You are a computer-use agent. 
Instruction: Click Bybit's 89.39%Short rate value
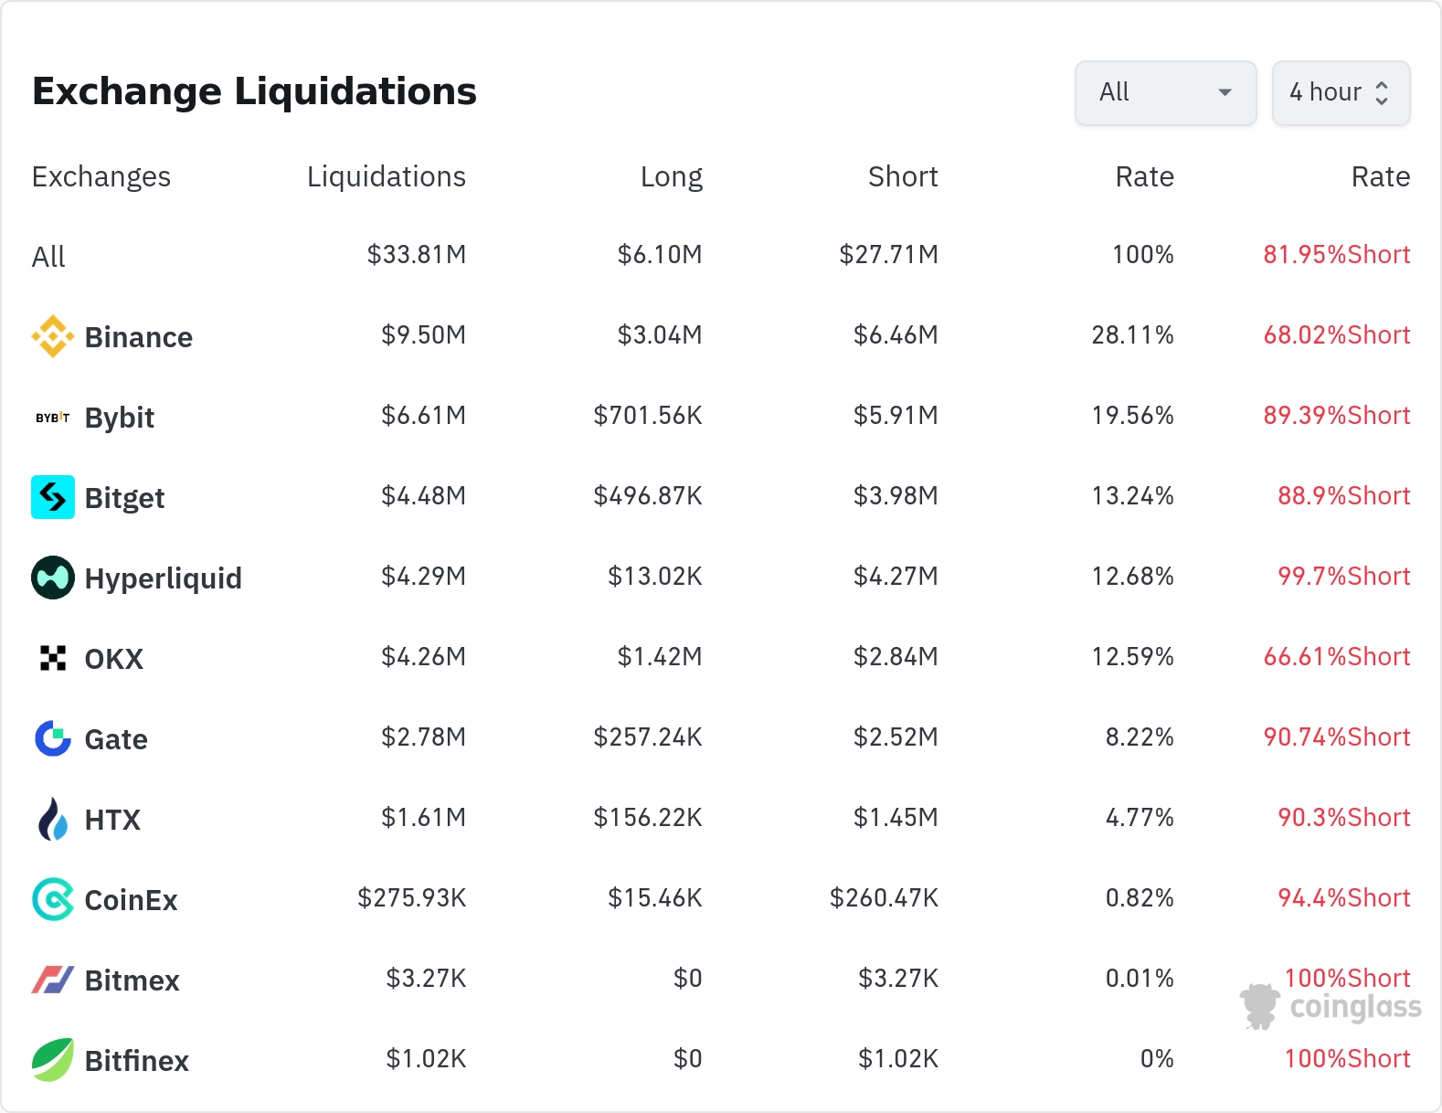pos(1336,416)
